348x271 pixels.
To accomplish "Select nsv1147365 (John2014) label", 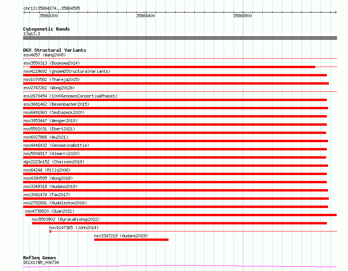I will 74,228.
